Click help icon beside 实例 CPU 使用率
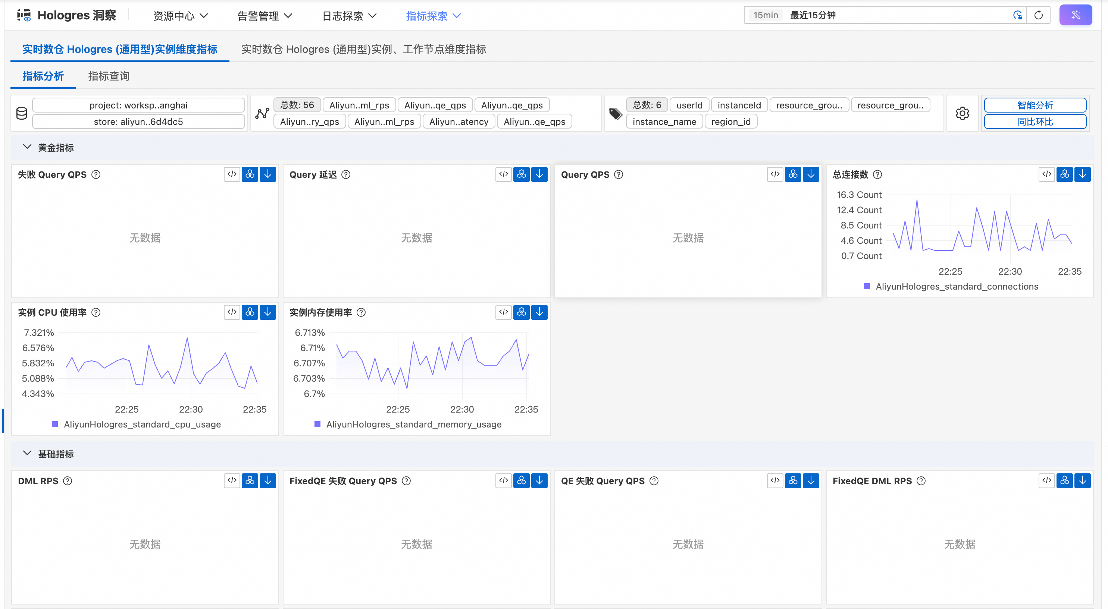1108x609 pixels. tap(96, 312)
